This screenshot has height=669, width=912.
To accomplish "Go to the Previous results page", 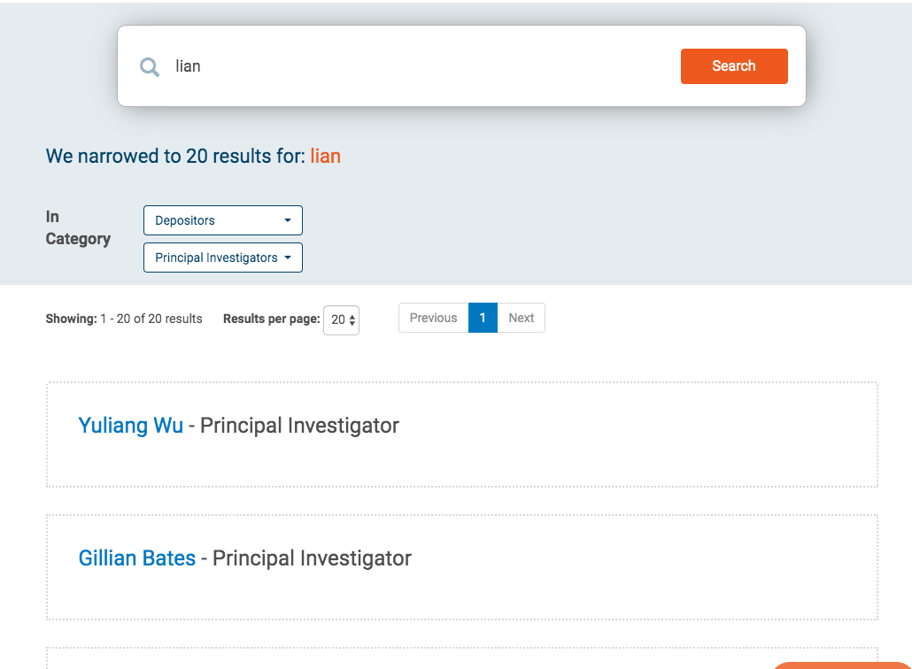I will click(433, 318).
